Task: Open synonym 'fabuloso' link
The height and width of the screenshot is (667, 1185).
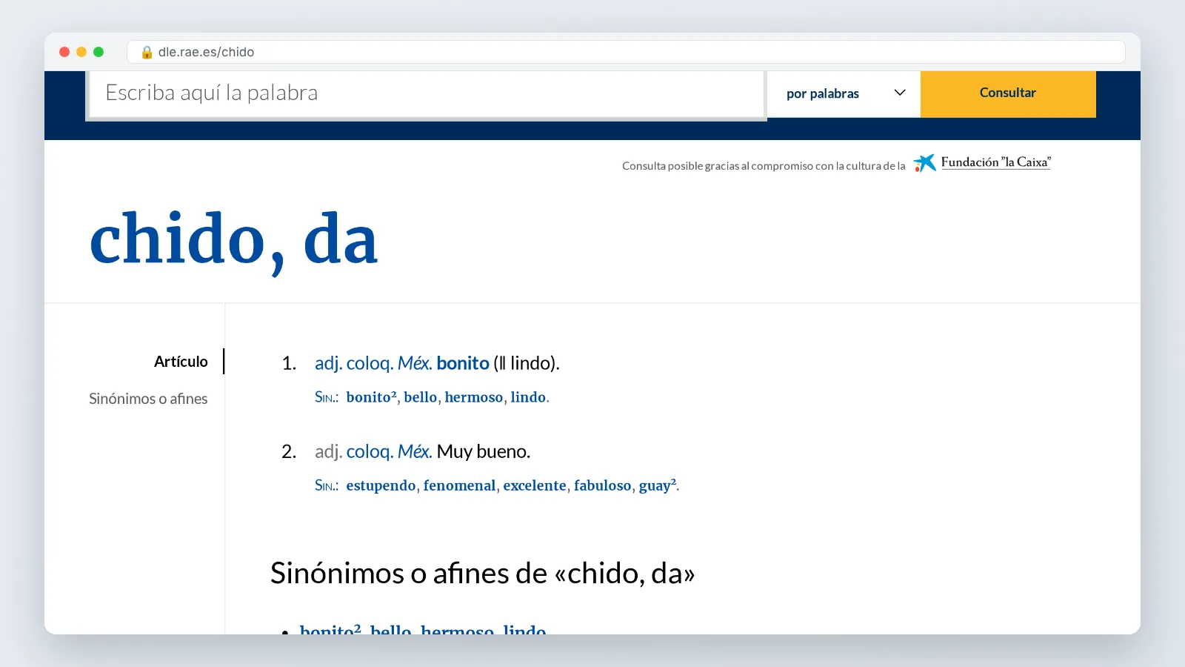Action: [603, 485]
